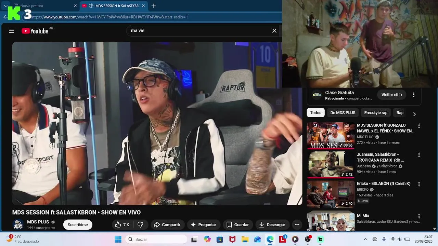Open the Preguntar AI assistant button

coord(203,224)
